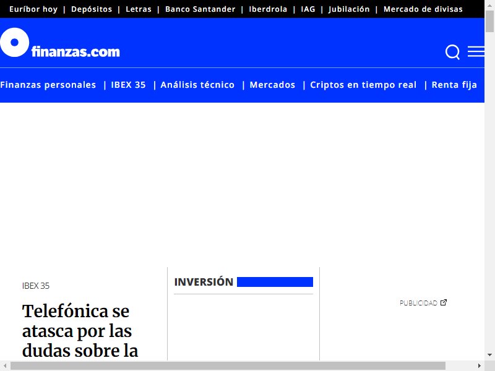Select IBEX 35 in navigation menu
The width and height of the screenshot is (495, 371).
tap(128, 85)
